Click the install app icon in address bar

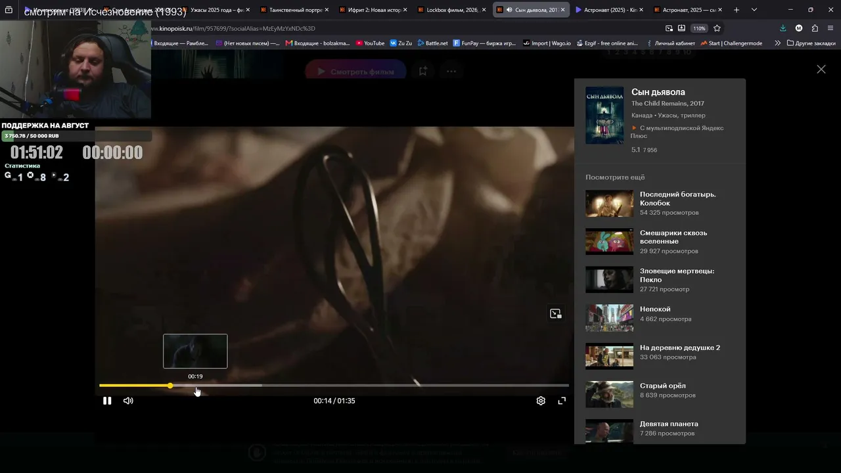(x=681, y=28)
